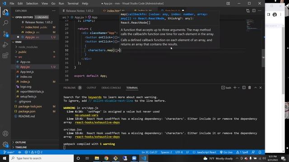
Task: Click the Explorer more actions ellipsis
Action: [54, 11]
